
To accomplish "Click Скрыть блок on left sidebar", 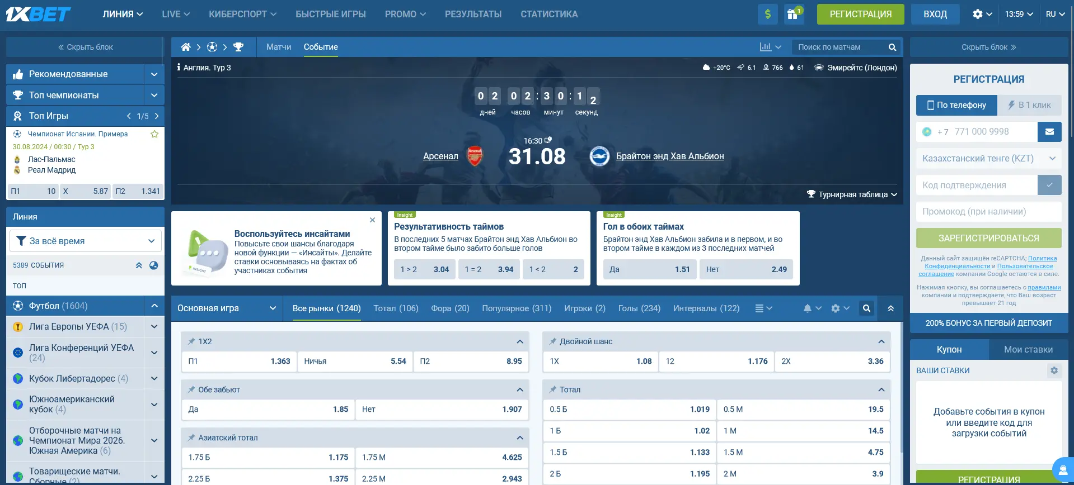I will coord(86,47).
